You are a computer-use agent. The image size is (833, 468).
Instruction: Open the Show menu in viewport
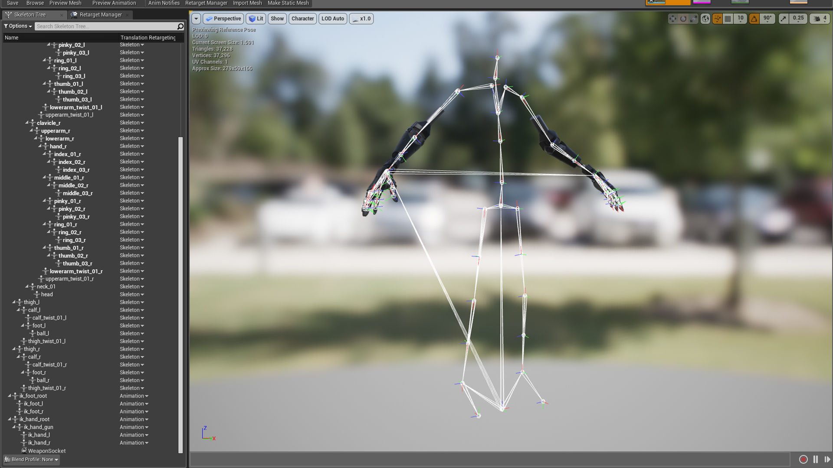pos(277,19)
